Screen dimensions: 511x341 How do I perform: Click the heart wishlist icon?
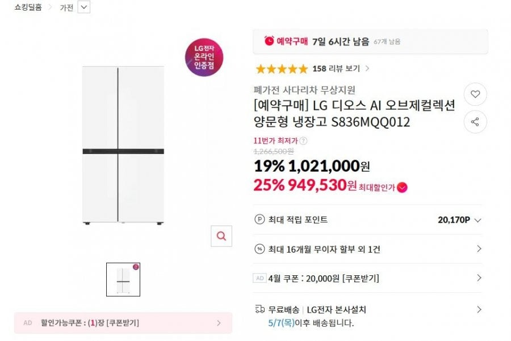475,95
